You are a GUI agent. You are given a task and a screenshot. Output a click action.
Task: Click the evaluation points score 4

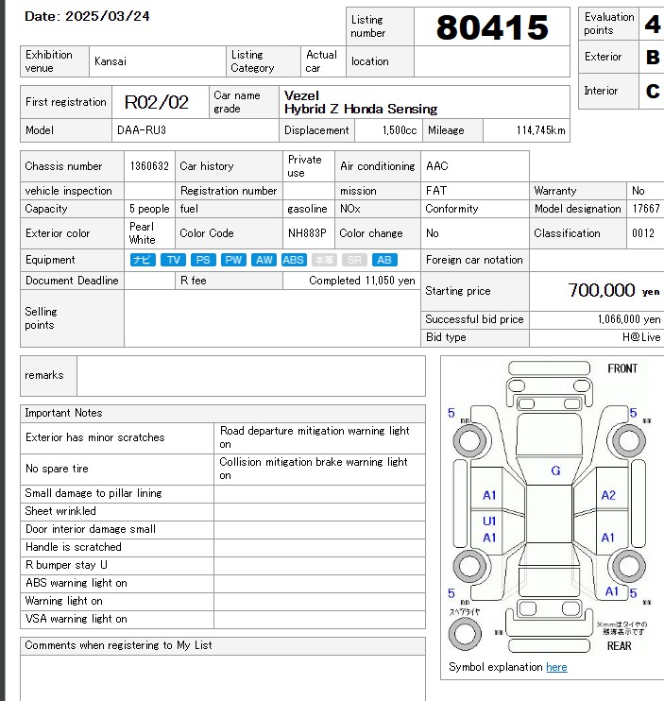(x=653, y=24)
